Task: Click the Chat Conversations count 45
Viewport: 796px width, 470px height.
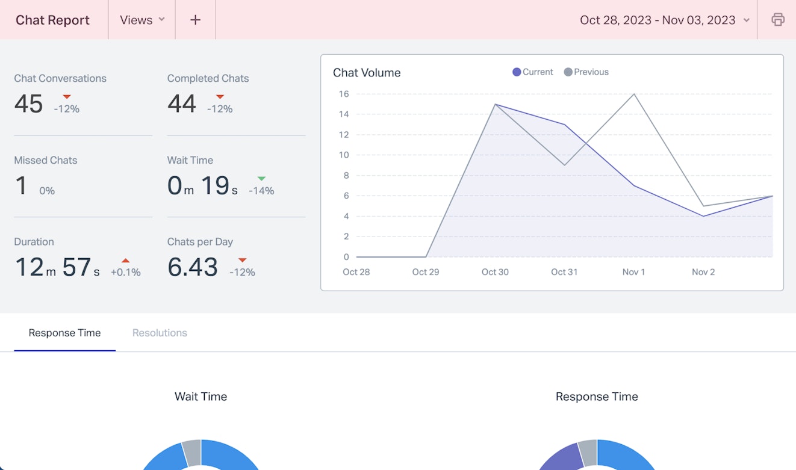Action: pyautogui.click(x=28, y=104)
